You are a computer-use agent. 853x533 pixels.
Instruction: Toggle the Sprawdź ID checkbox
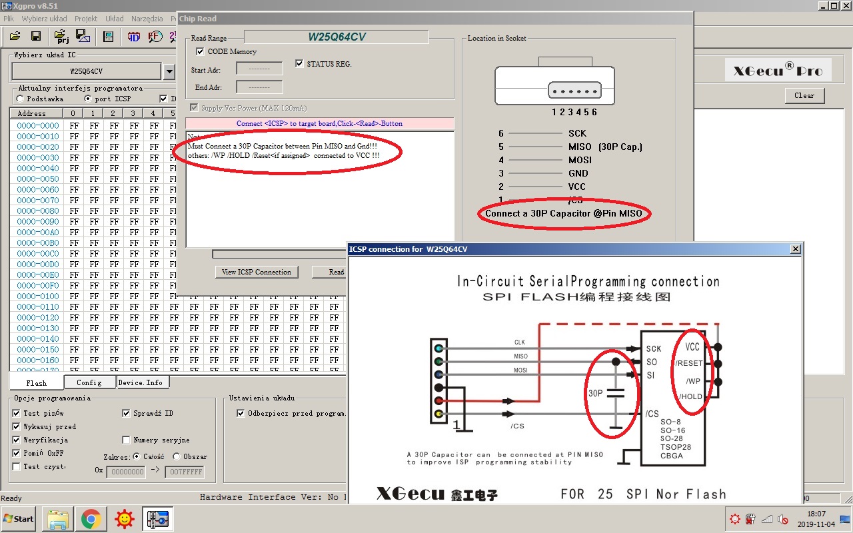tap(126, 413)
